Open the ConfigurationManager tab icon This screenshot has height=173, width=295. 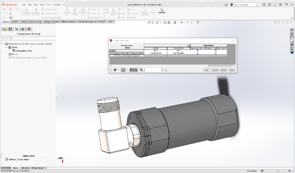16,29
